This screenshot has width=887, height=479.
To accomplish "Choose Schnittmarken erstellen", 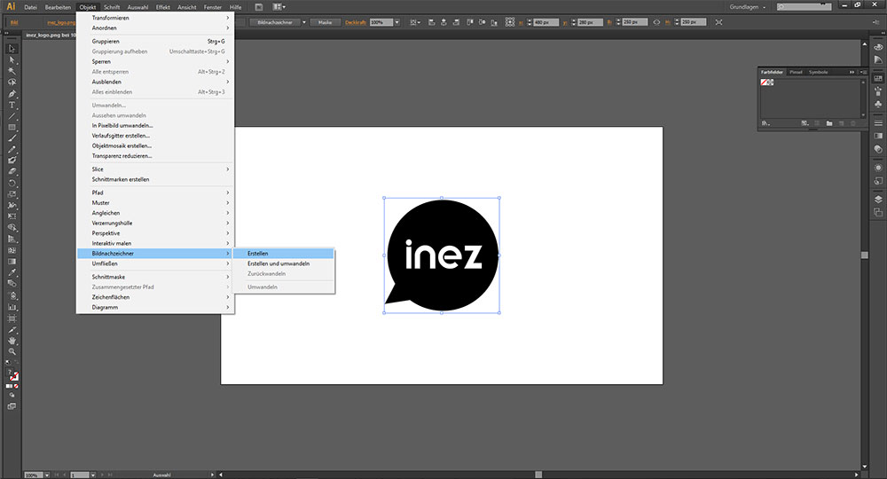I will click(155, 179).
